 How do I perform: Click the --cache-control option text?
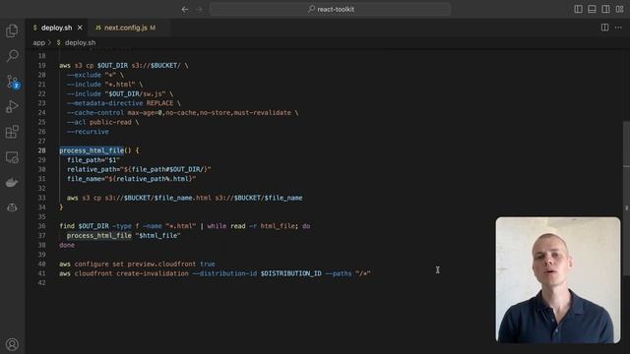click(x=95, y=113)
